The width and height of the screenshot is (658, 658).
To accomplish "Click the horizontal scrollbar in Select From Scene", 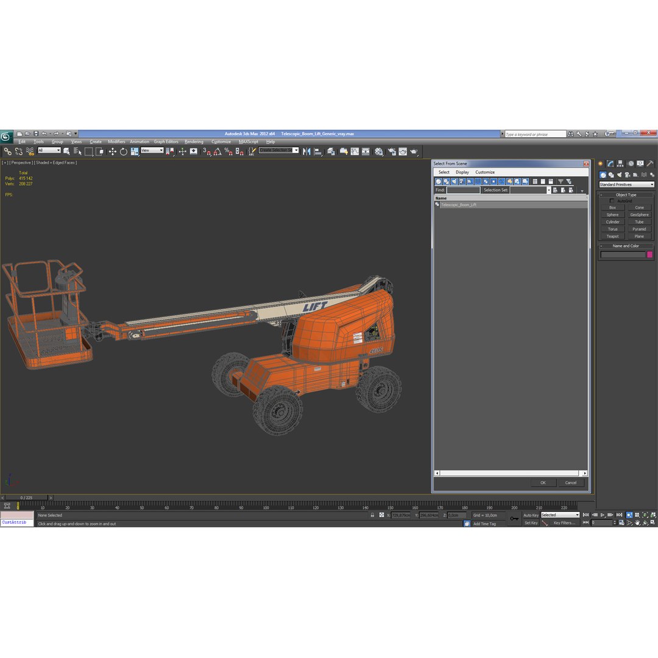I will (511, 473).
